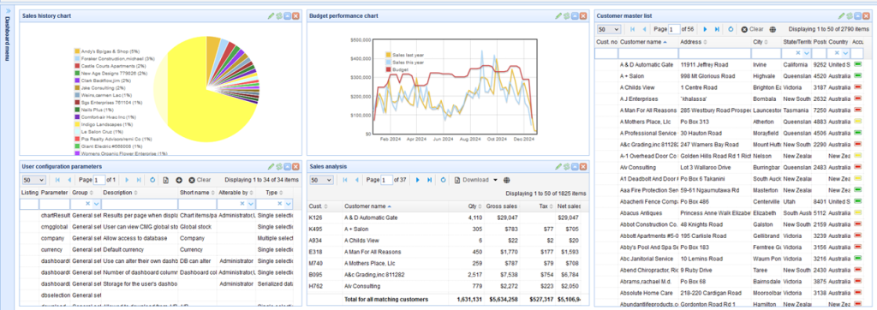Click the export document icon in User configuration toolbar
877x310 pixels.
tap(166, 180)
